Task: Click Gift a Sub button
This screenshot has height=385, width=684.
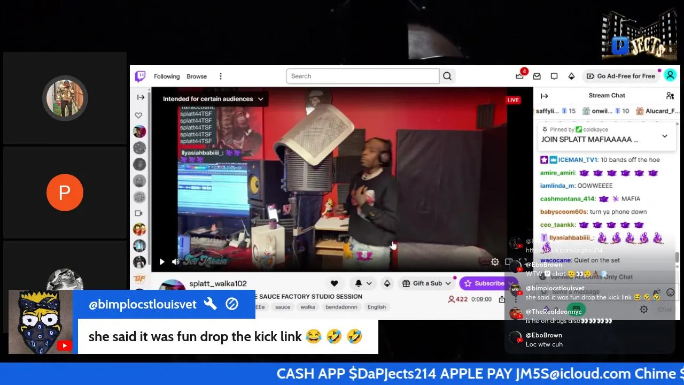Action: (427, 283)
